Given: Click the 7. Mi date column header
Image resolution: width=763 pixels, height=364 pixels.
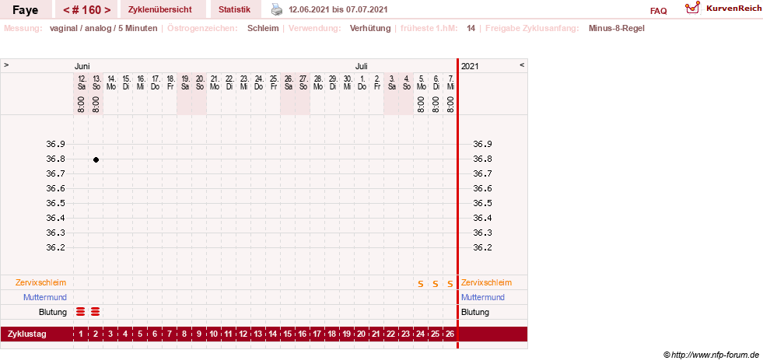Looking at the screenshot, I should click(450, 82).
